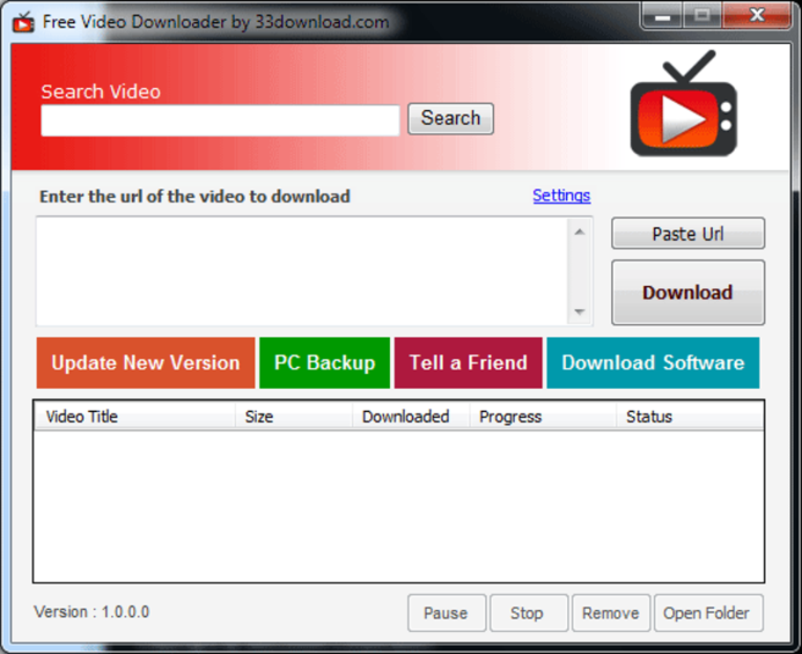Screen dimensions: 802x654
Task: Click the Remove button
Action: pyautogui.click(x=611, y=612)
